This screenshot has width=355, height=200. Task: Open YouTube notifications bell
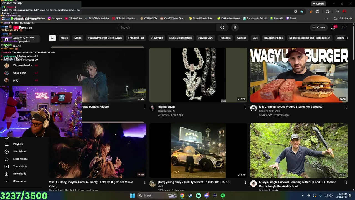(333, 27)
